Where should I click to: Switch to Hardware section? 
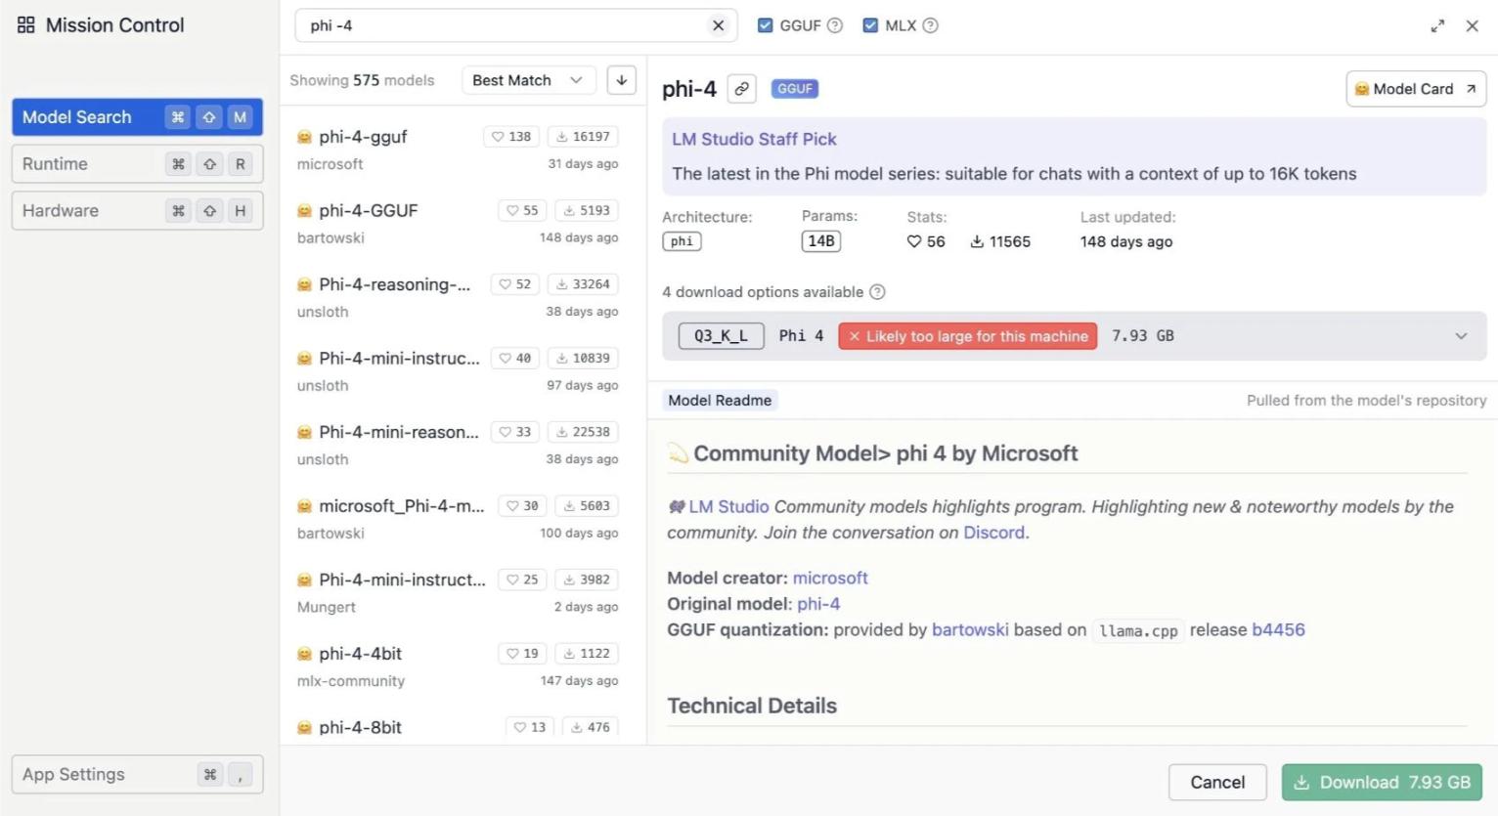coord(137,211)
